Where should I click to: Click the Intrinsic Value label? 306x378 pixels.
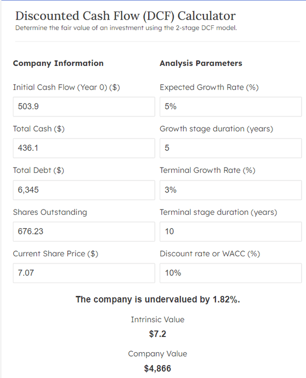coord(157,320)
